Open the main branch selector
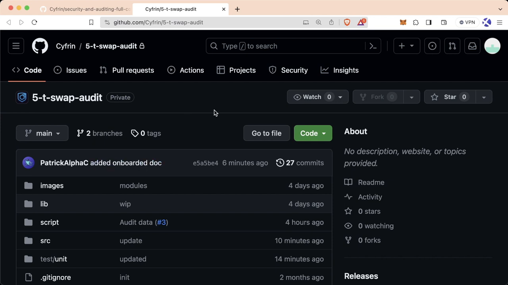Image resolution: width=508 pixels, height=285 pixels. point(42,133)
